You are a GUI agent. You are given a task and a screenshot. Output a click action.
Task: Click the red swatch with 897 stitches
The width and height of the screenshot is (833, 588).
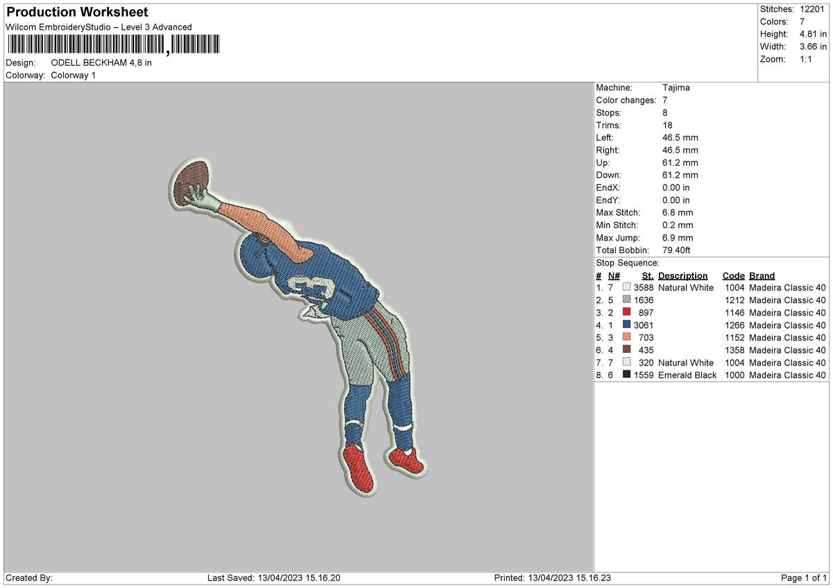point(627,312)
